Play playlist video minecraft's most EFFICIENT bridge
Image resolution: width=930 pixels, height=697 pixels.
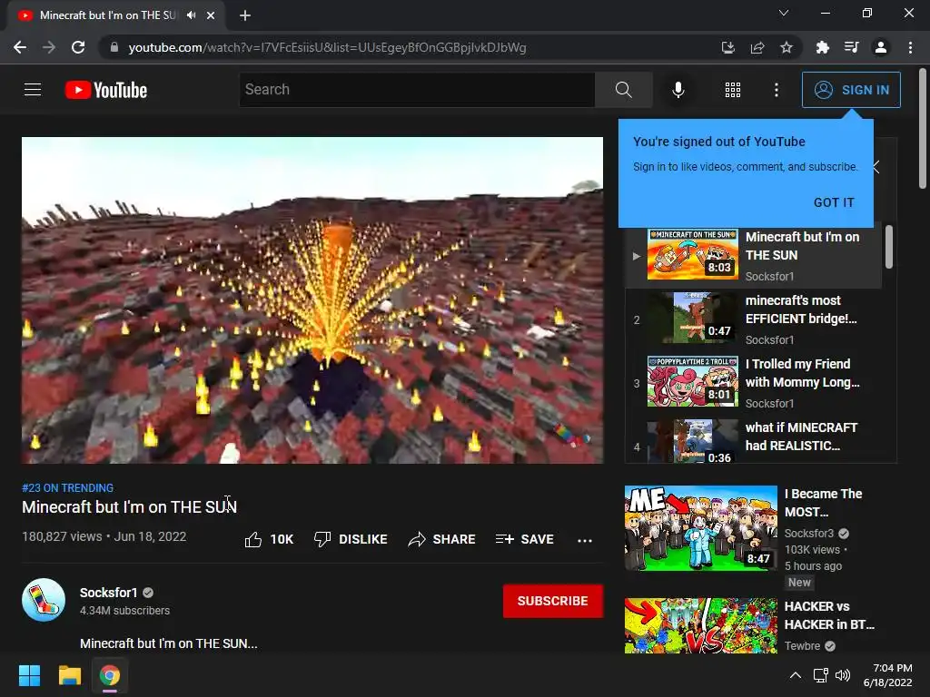(753, 319)
